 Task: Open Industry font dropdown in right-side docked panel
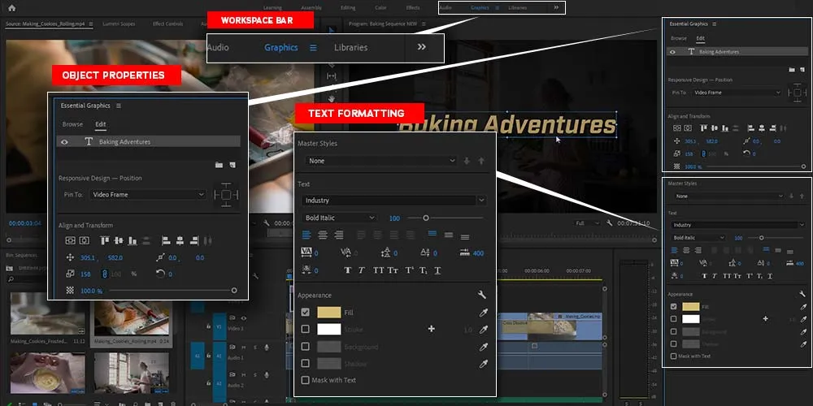tap(738, 225)
